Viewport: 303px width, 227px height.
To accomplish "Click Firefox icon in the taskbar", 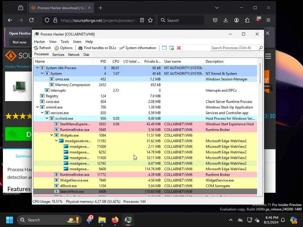I will click(115, 220).
